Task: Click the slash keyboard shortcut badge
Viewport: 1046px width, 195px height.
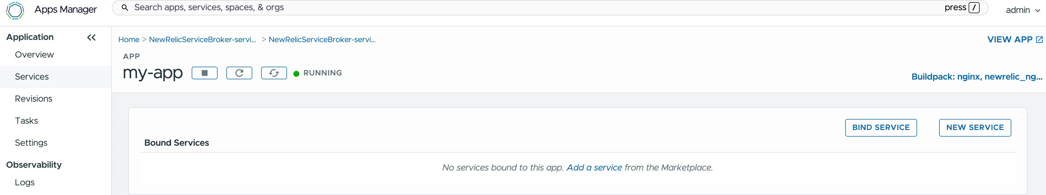Action: (x=974, y=8)
